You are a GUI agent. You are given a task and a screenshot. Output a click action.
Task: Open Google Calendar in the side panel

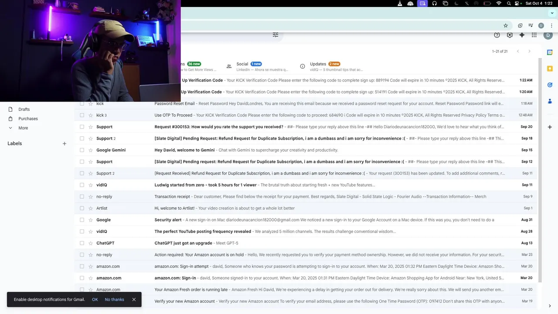click(550, 52)
